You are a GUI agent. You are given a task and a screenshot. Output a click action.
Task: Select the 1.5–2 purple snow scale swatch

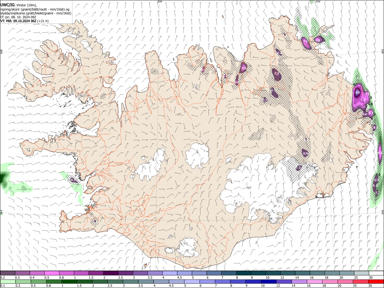[x=96, y=273]
